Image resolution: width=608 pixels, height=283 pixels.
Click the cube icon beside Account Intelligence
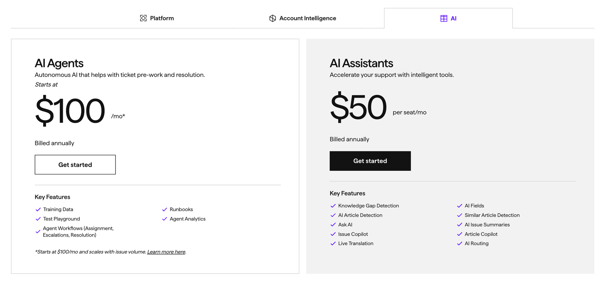(x=272, y=18)
